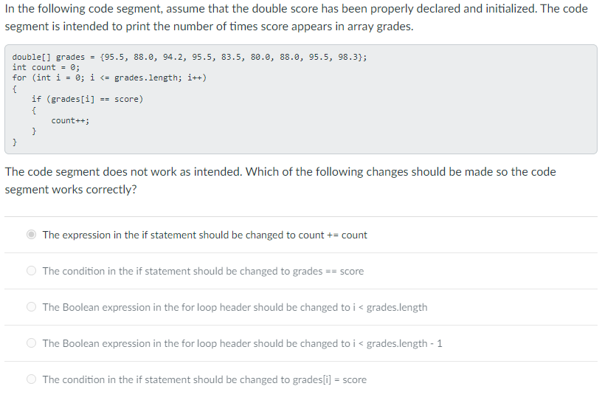The height and width of the screenshot is (406, 602).
Task: Click the 'if (grades[i] == score)' code line
Action: pos(88,99)
